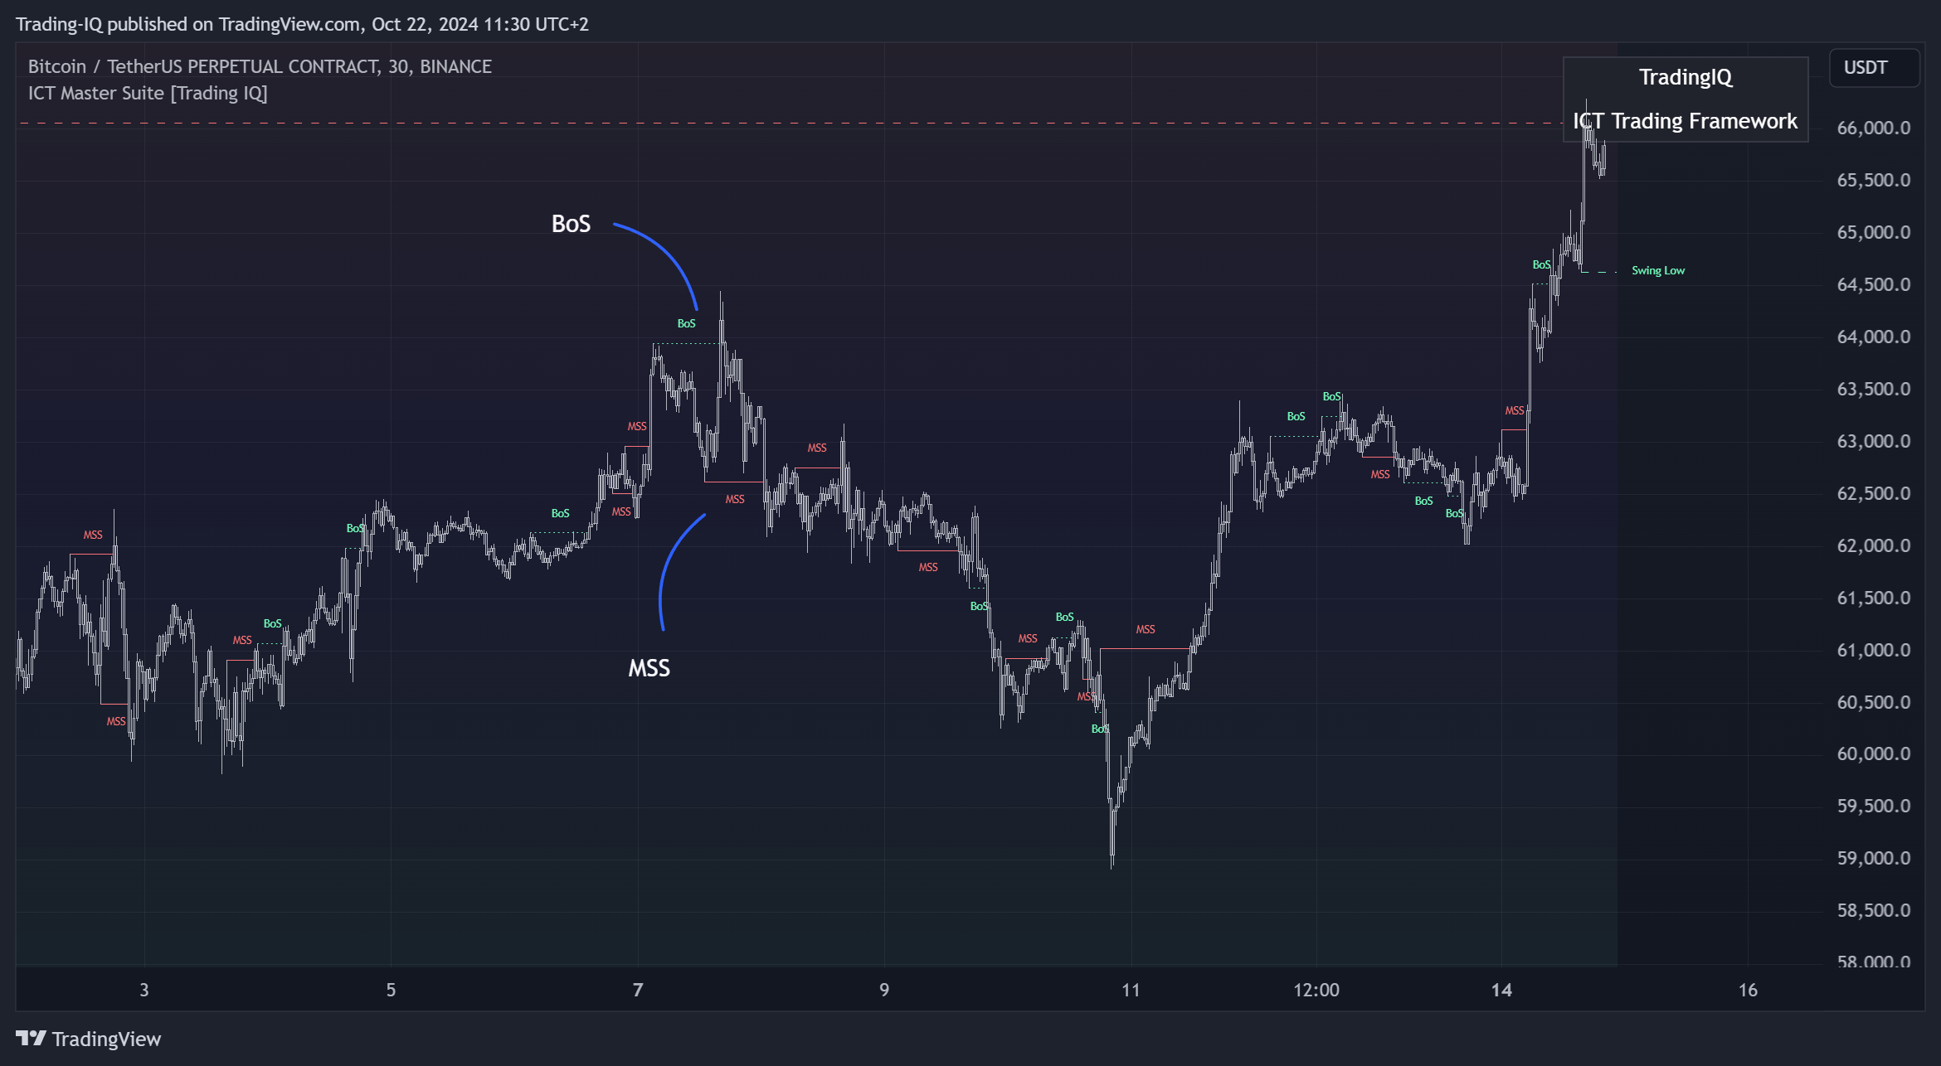Click the date label 7 on time axis
The image size is (1941, 1066).
click(638, 990)
